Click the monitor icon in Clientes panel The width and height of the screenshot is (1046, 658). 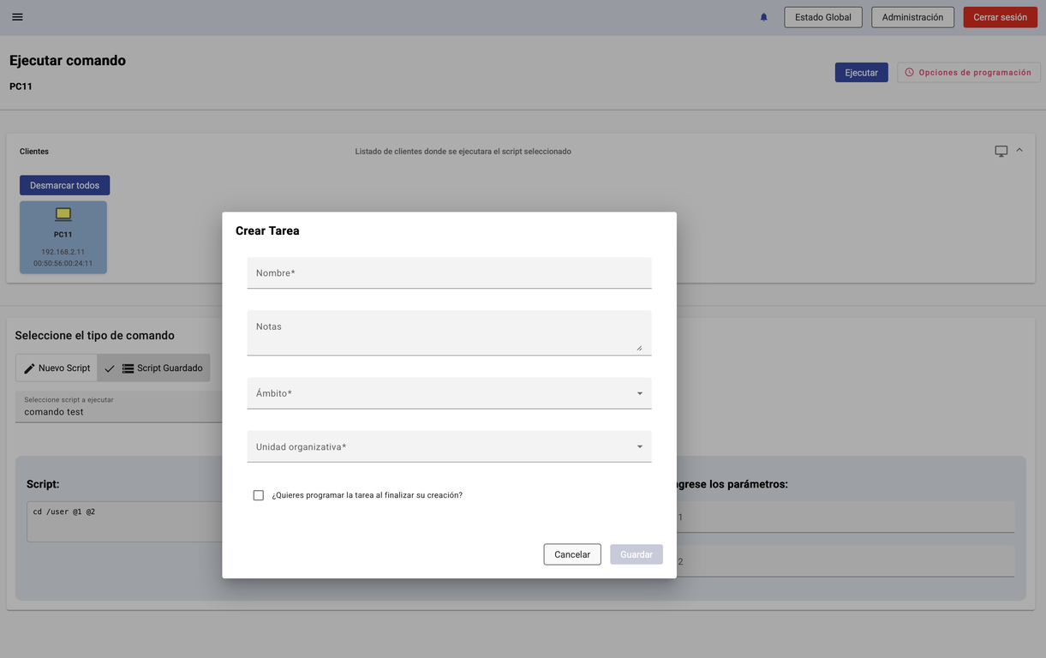[x=1001, y=152]
